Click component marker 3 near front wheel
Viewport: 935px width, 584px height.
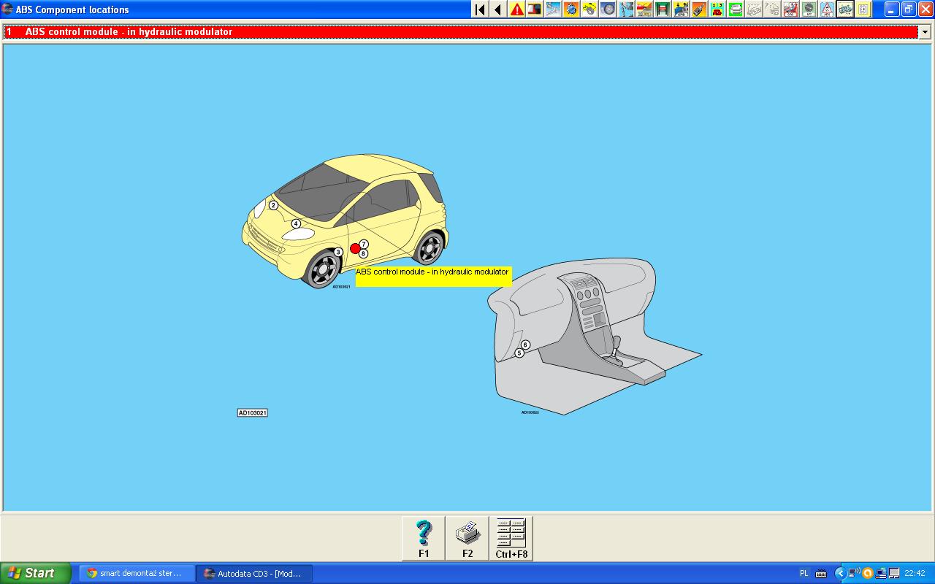click(338, 252)
